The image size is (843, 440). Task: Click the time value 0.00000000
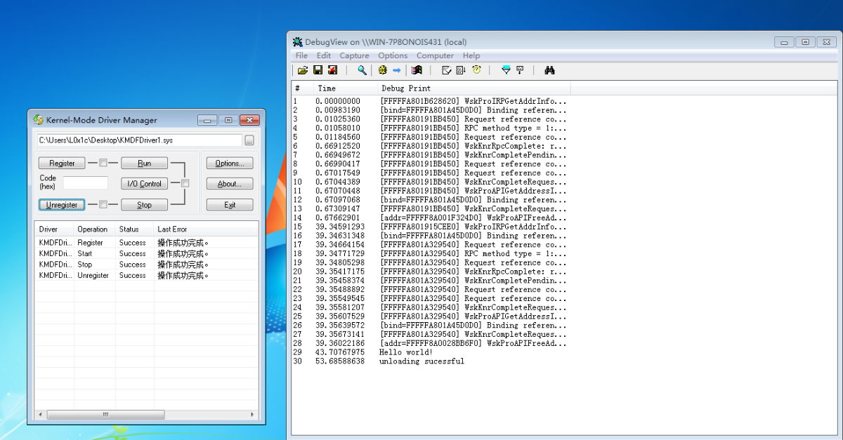click(x=338, y=101)
